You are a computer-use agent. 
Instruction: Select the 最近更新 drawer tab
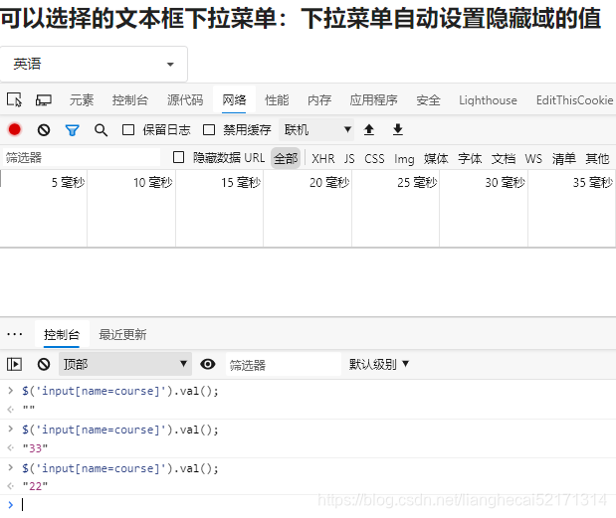(122, 335)
